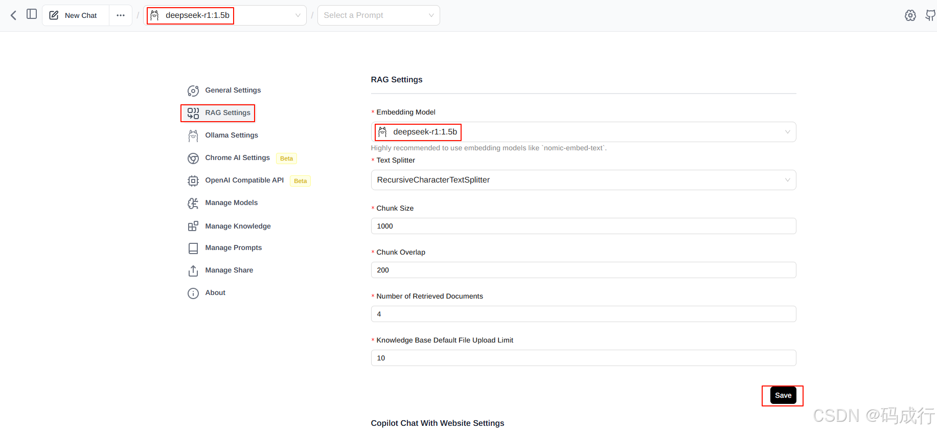Click the llama icon in Embedding Model field
Screen dimensions: 937x432
382,132
